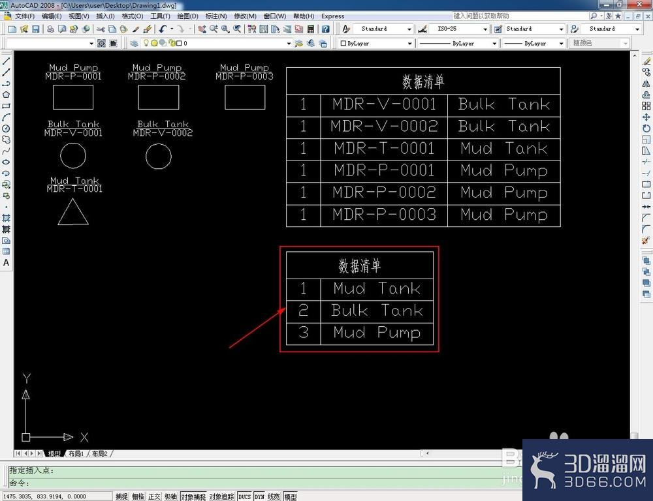Viewport: 653px width, 501px height.
Task: Click the Explode tool in the Modify toolbar
Action: [646, 241]
